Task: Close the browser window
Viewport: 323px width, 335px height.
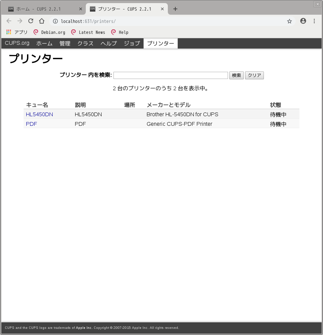Action: 318,4
